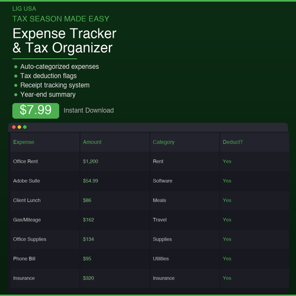Click Yes in the Adobe Suite row
The width and height of the screenshot is (296, 296).
click(227, 181)
